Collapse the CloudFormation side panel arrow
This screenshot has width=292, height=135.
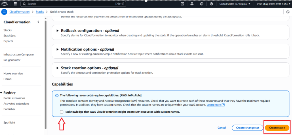pyautogui.click(x=38, y=22)
